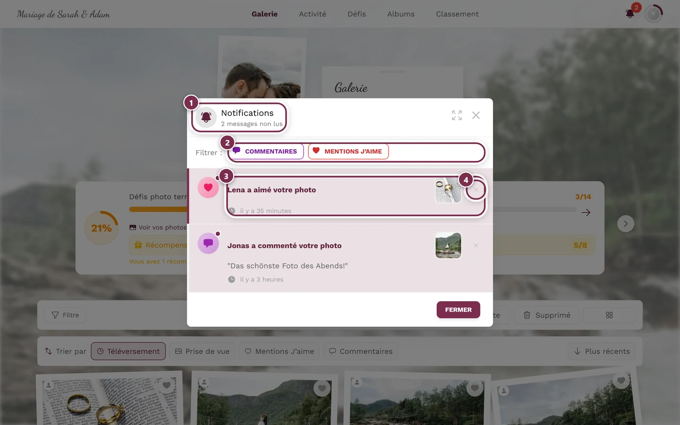Like the rings photo with heart icon

166,385
